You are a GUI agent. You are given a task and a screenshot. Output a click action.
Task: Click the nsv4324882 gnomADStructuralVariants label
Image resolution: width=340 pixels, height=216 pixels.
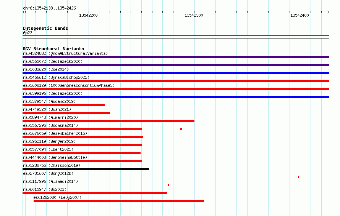pyautogui.click(x=65, y=53)
